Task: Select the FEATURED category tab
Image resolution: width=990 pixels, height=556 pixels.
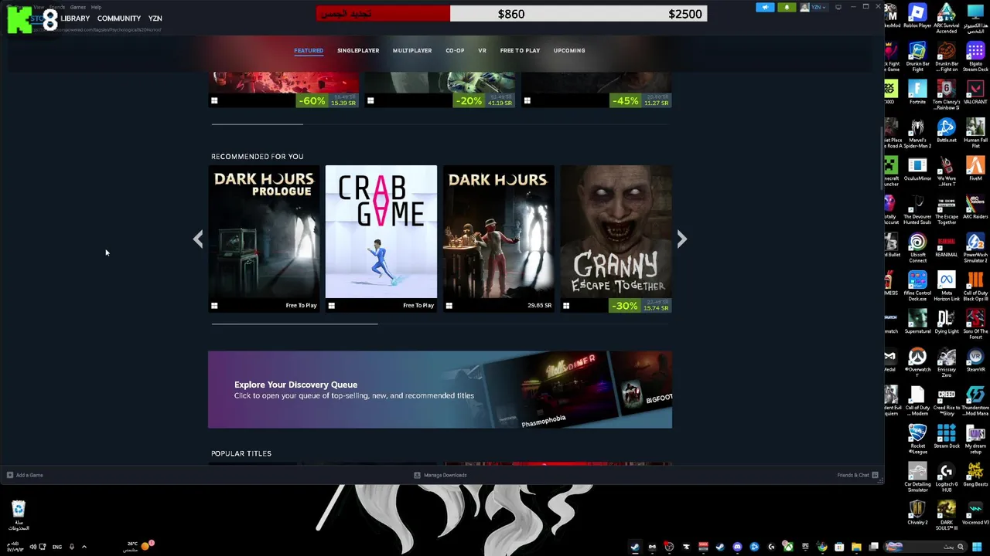Action: point(309,51)
